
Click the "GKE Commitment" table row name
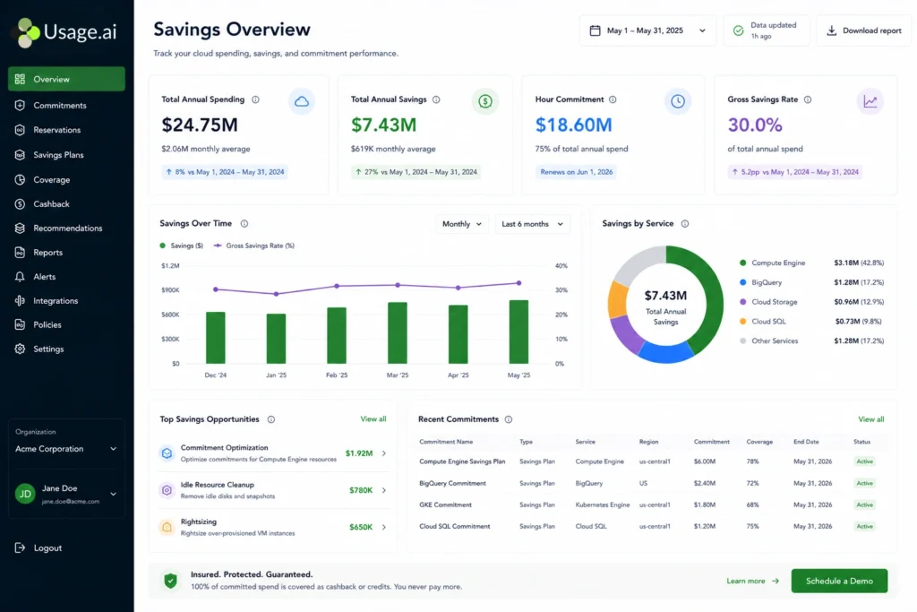tap(445, 505)
